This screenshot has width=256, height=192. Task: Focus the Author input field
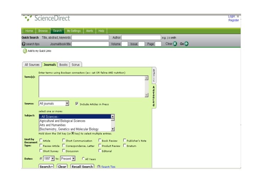click(141, 38)
